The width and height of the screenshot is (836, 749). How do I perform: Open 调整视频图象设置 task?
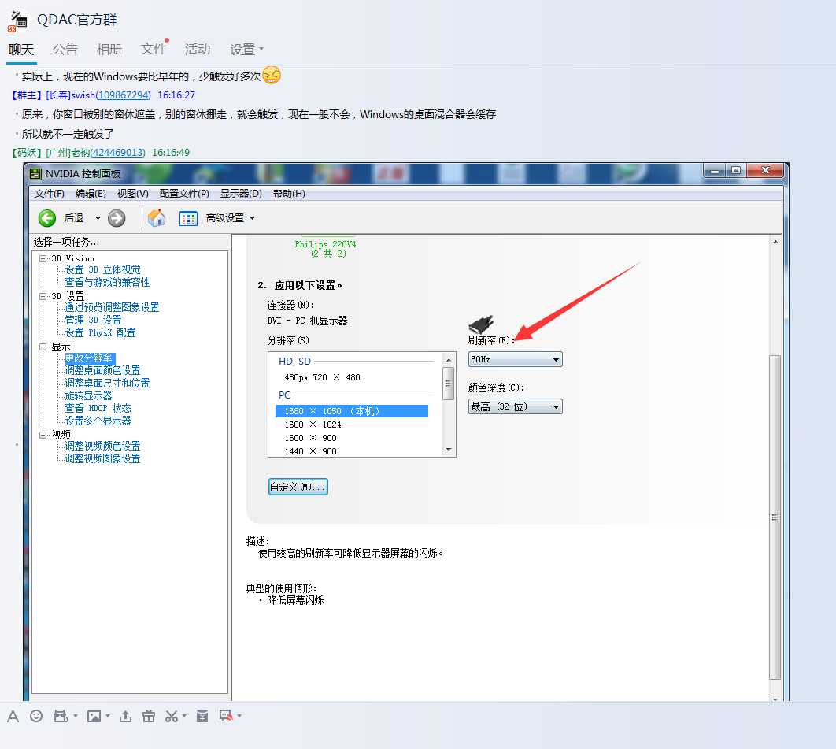[x=102, y=459]
